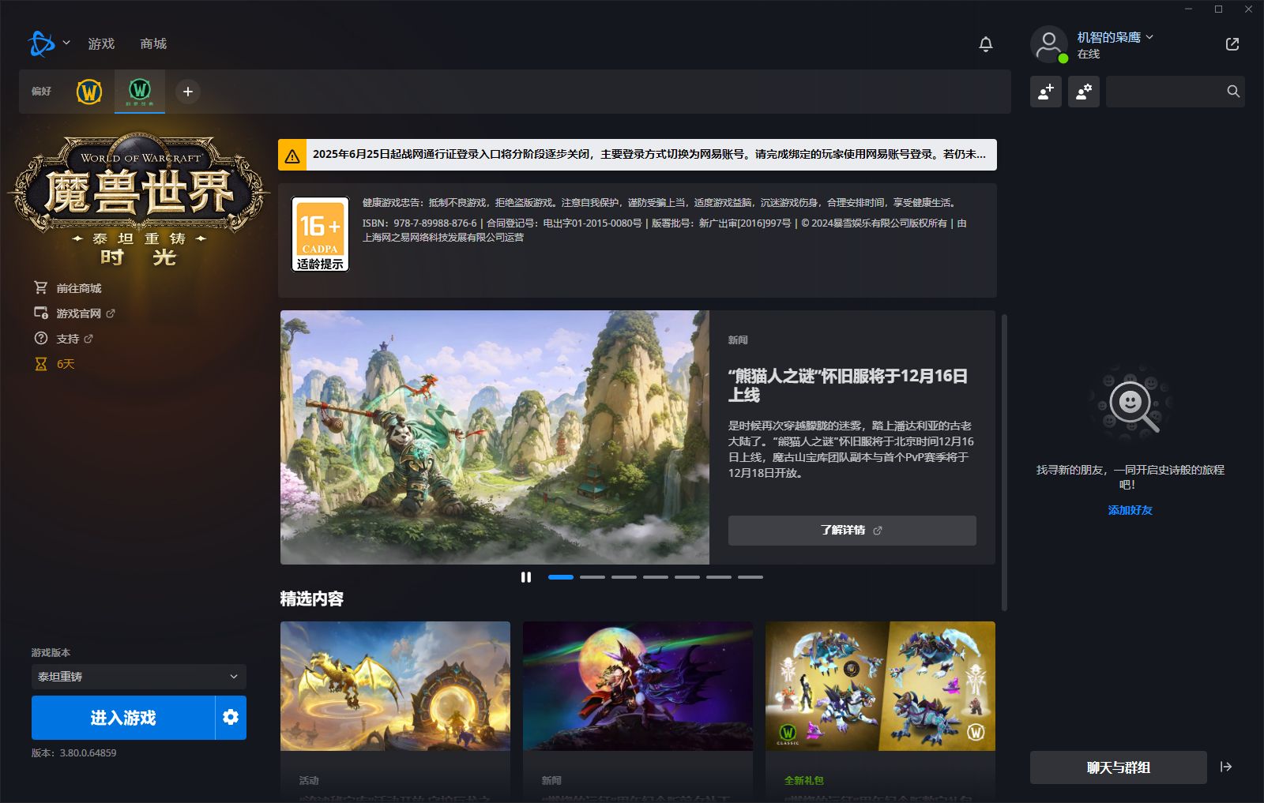Image resolution: width=1264 pixels, height=803 pixels.
Task: Select the gold World of Warcraft game icon
Action: (89, 92)
